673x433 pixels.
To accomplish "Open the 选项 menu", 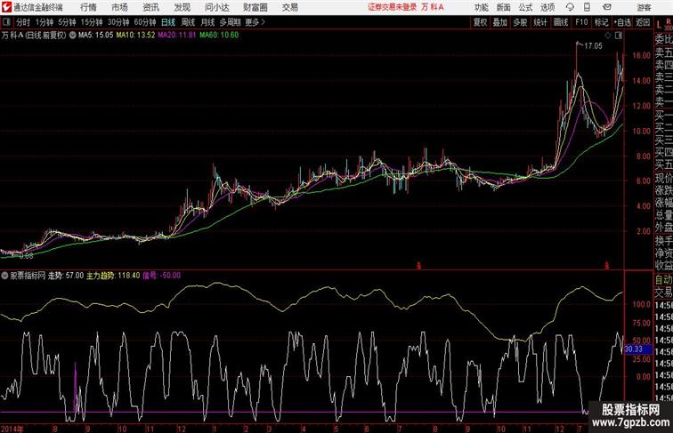I will (x=547, y=7).
